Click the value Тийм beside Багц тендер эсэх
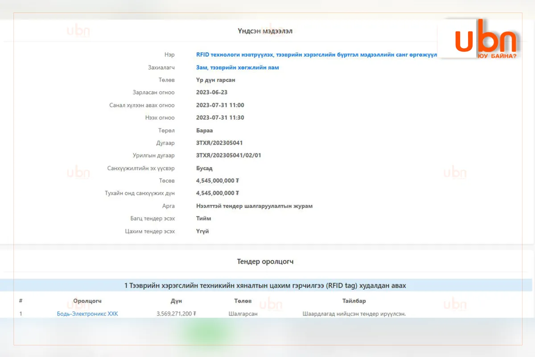 (204, 219)
